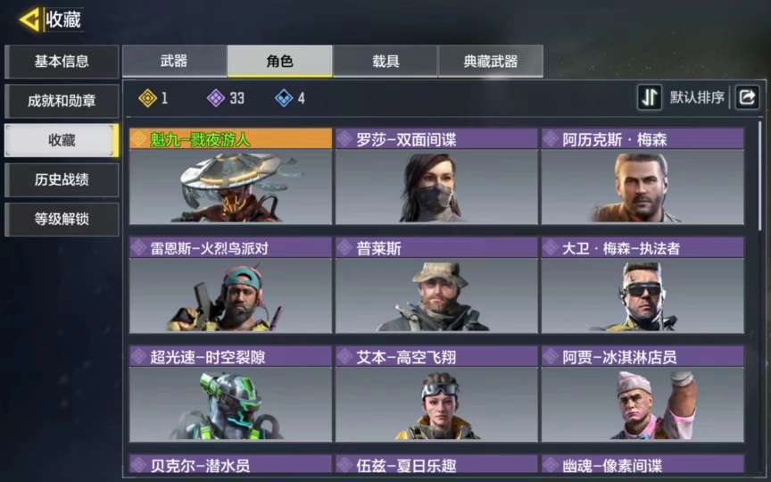Click the share icon beside 默认排序
This screenshot has width=771, height=482.
tap(747, 97)
